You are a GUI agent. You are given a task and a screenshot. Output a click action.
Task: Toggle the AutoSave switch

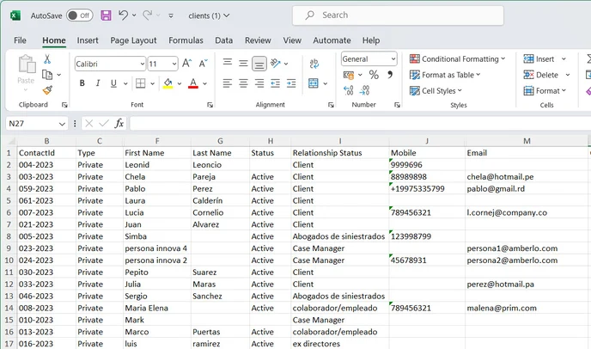(x=80, y=15)
